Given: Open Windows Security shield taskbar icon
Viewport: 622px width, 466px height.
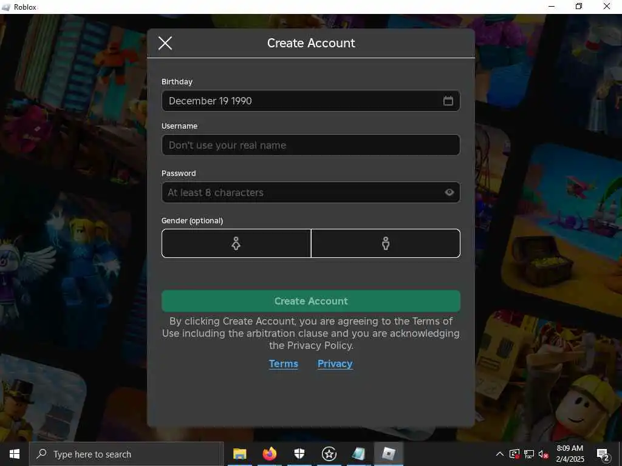Looking at the screenshot, I should click(299, 454).
